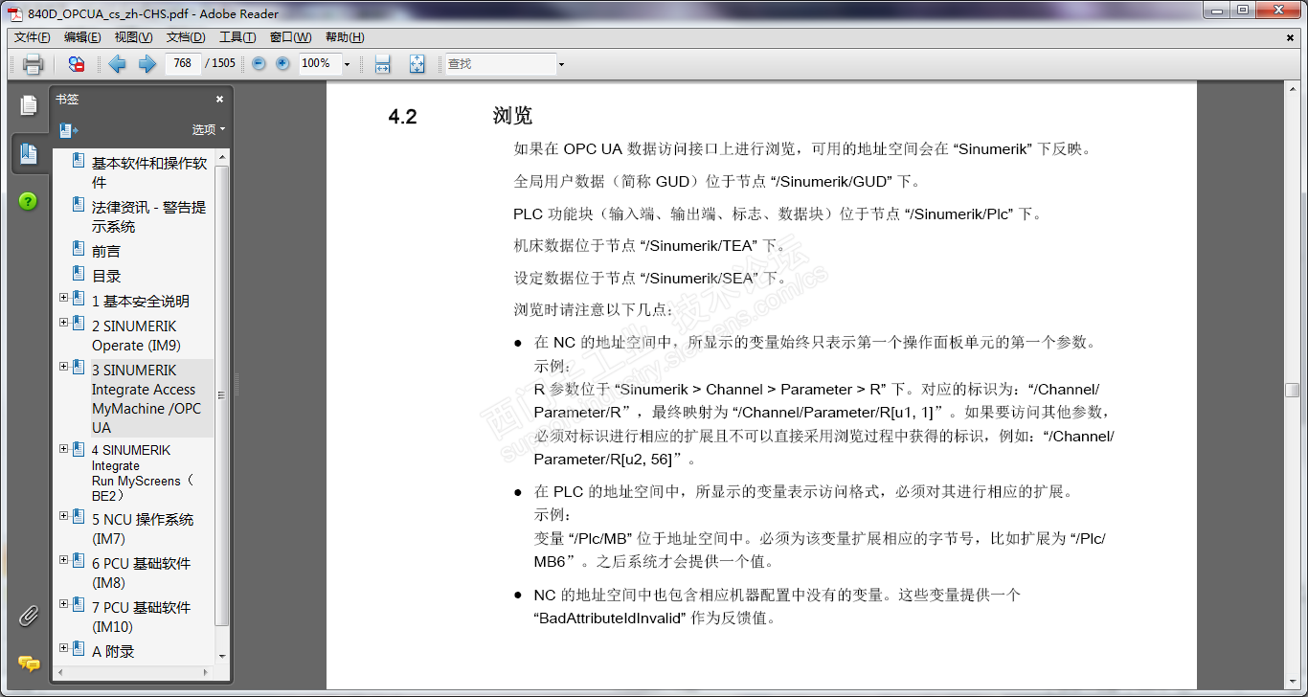This screenshot has height=697, width=1308.
Task: Click the bookmark icon beside 前言
Action: click(80, 250)
